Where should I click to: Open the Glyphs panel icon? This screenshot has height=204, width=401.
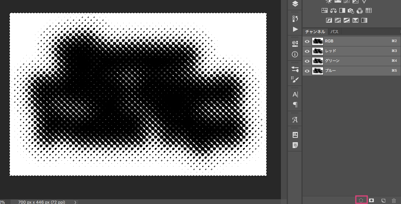295,120
